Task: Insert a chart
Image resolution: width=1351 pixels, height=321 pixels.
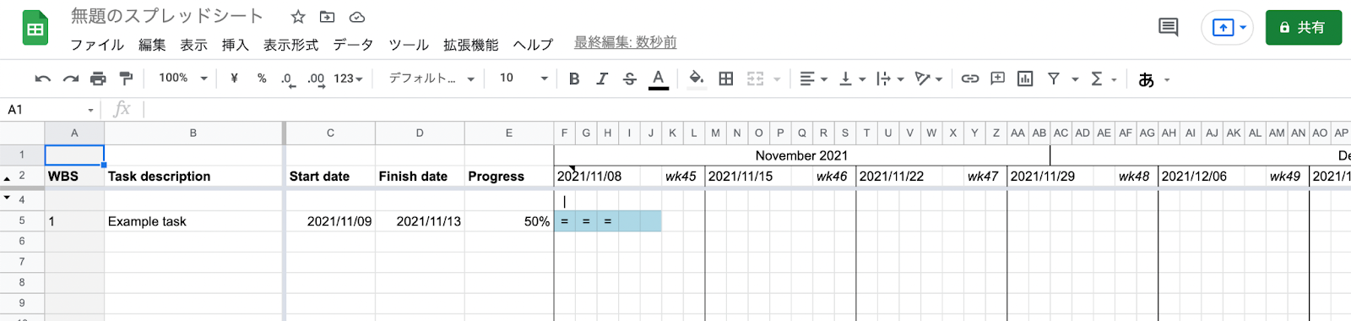Action: (1025, 79)
